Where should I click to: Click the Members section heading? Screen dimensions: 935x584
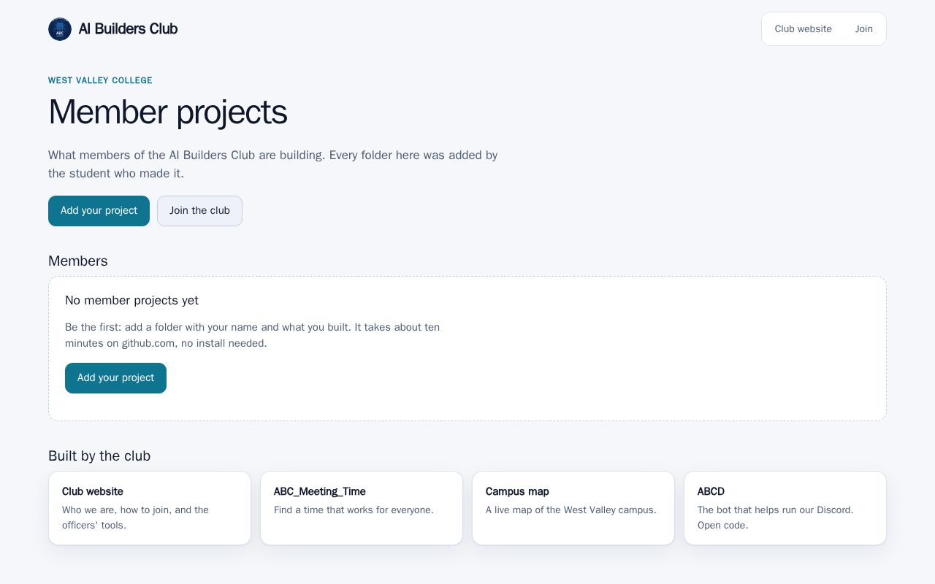click(78, 261)
